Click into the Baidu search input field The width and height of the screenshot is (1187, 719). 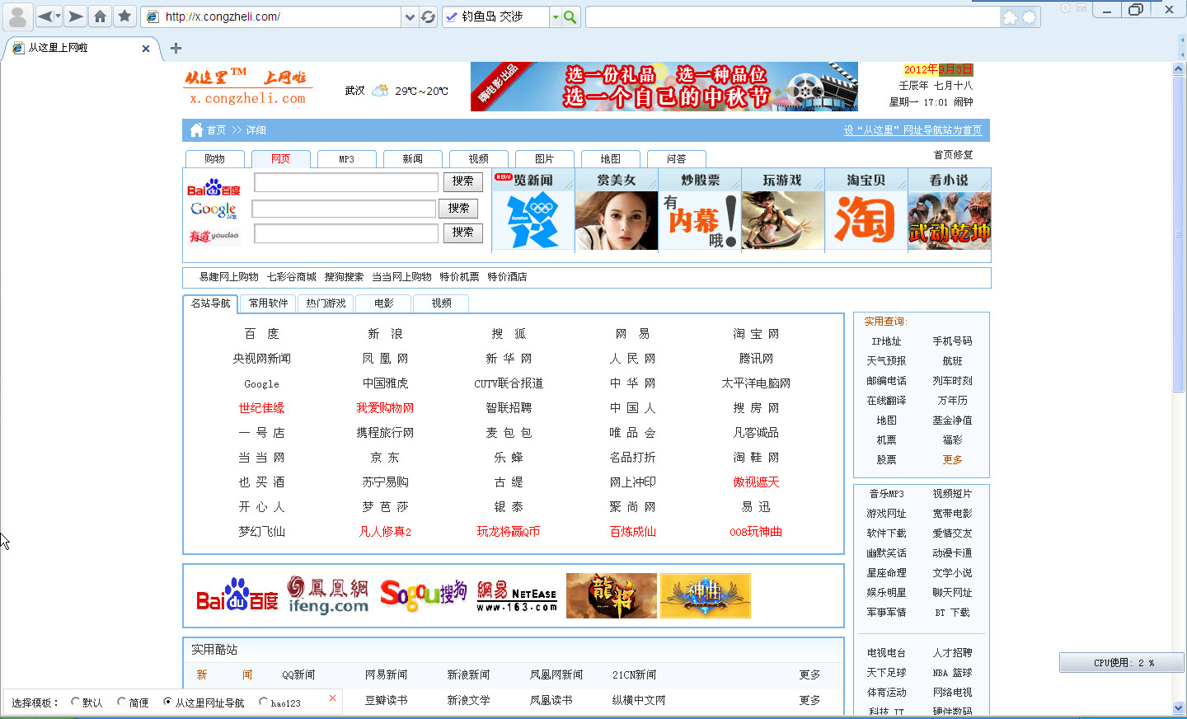pos(346,182)
